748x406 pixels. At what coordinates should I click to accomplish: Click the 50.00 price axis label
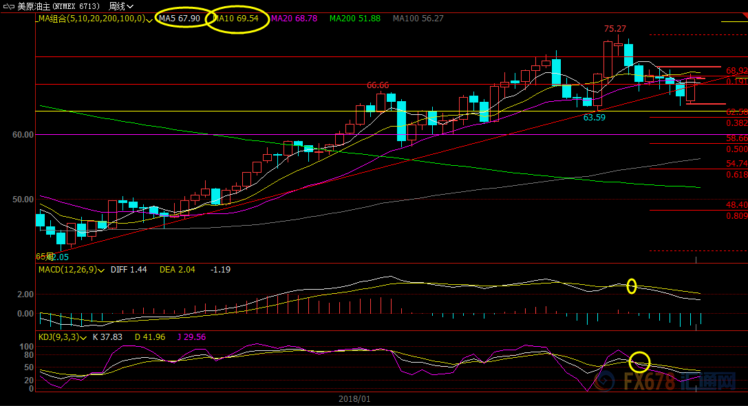[23, 200]
